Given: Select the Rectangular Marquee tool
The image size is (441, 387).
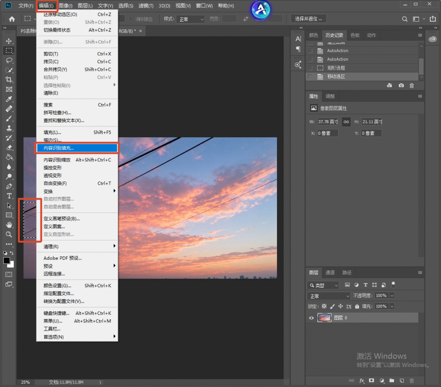Looking at the screenshot, I should pos(9,51).
